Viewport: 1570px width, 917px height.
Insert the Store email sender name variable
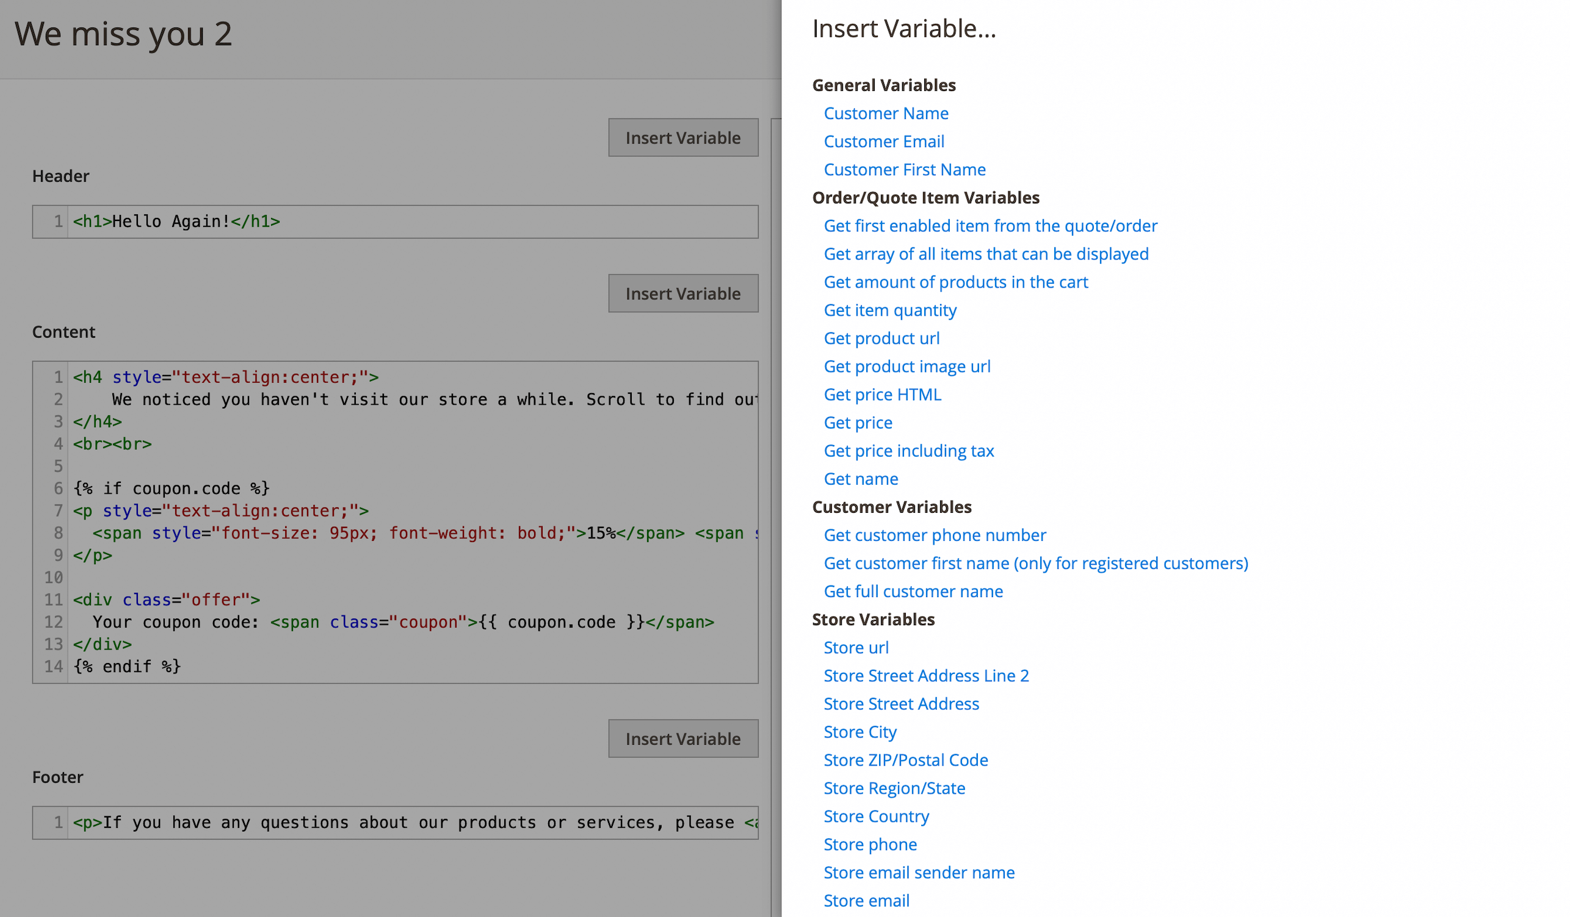[919, 872]
